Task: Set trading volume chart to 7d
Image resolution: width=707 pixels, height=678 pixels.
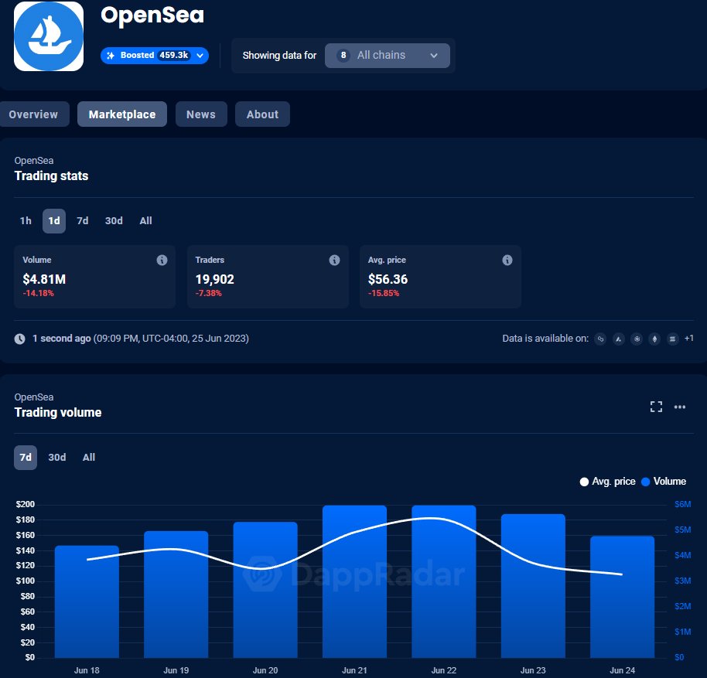Action: pos(26,457)
